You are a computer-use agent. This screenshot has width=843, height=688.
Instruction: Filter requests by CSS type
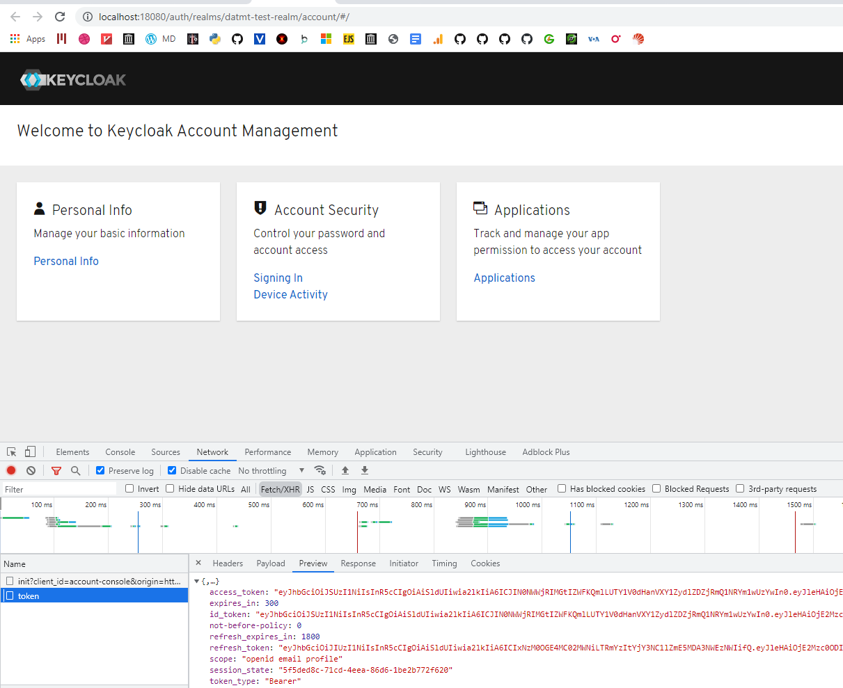(x=328, y=489)
